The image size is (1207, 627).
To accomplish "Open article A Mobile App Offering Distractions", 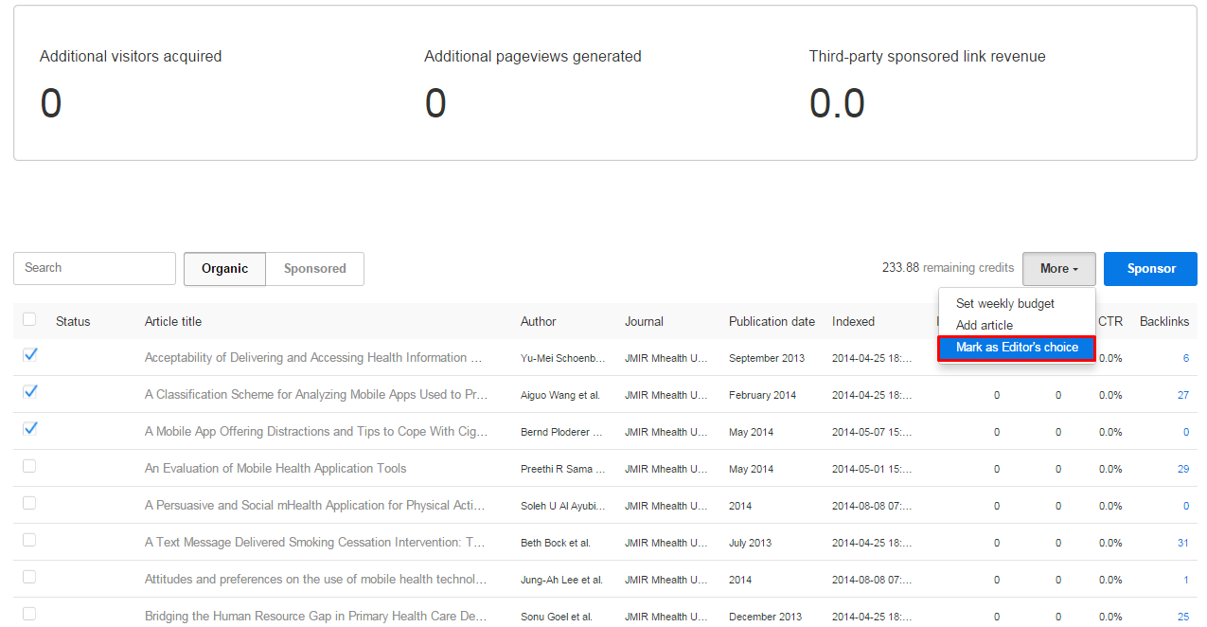I will point(315,432).
